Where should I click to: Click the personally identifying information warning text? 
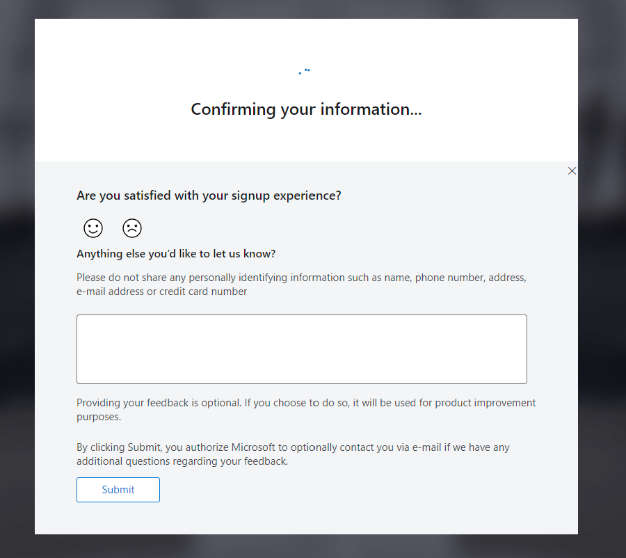pyautogui.click(x=301, y=278)
